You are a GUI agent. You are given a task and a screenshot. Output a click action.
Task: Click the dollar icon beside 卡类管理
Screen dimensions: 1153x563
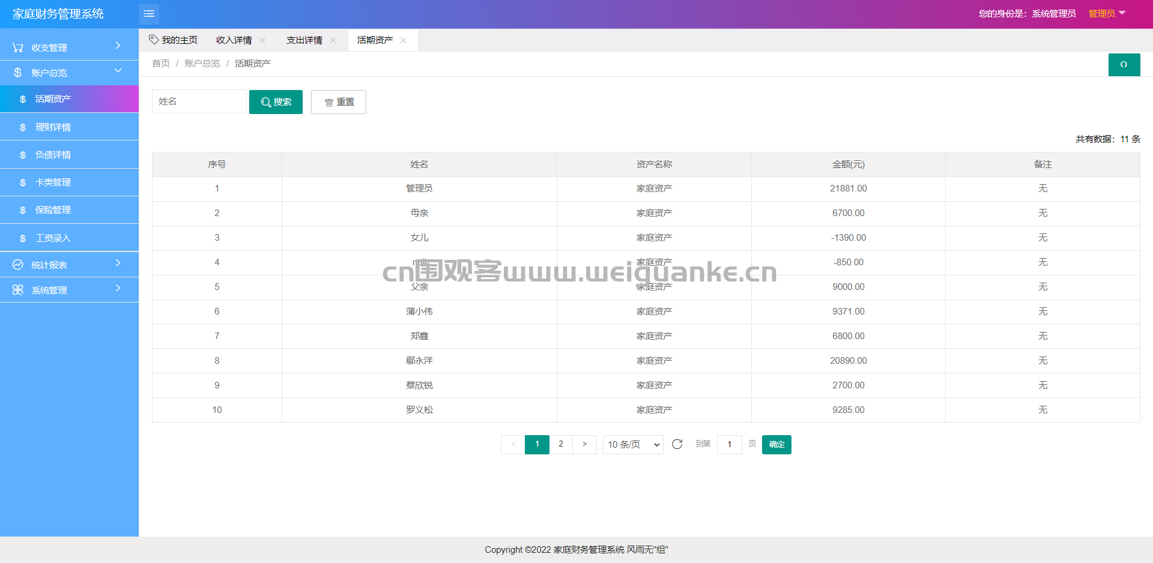click(23, 182)
